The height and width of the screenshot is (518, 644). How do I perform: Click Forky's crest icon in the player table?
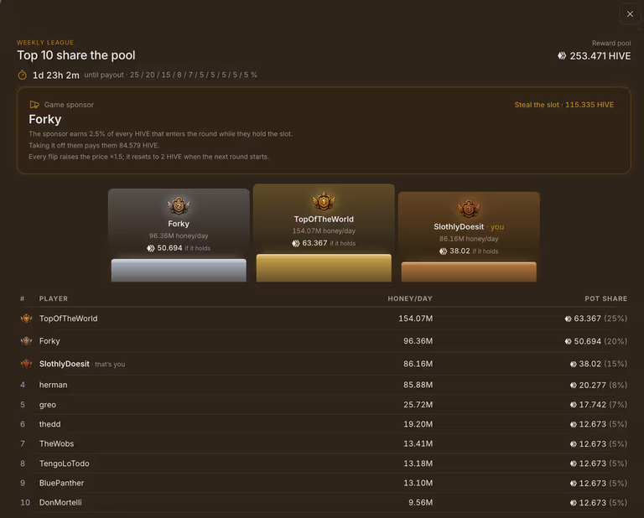pyautogui.click(x=26, y=341)
